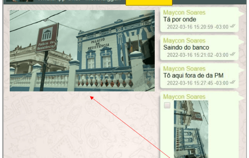The height and width of the screenshot is (158, 249).
Task: Click the enlarged Palácio da Resistência photo
Action: coord(82,51)
